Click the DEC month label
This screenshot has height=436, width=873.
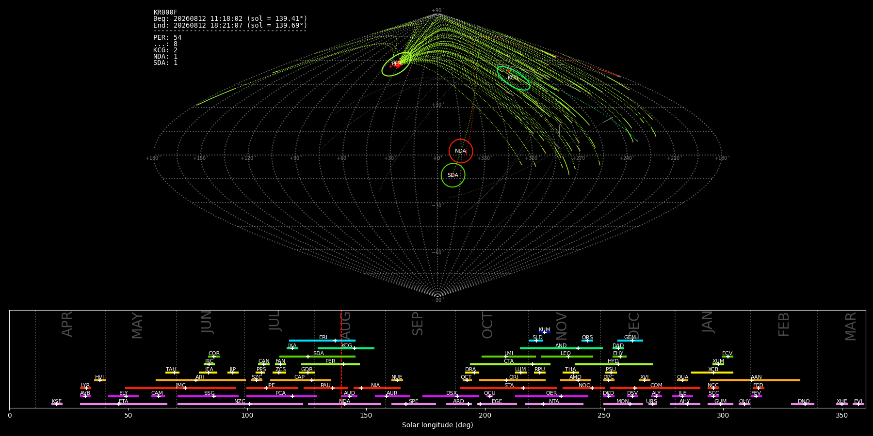coord(634,325)
